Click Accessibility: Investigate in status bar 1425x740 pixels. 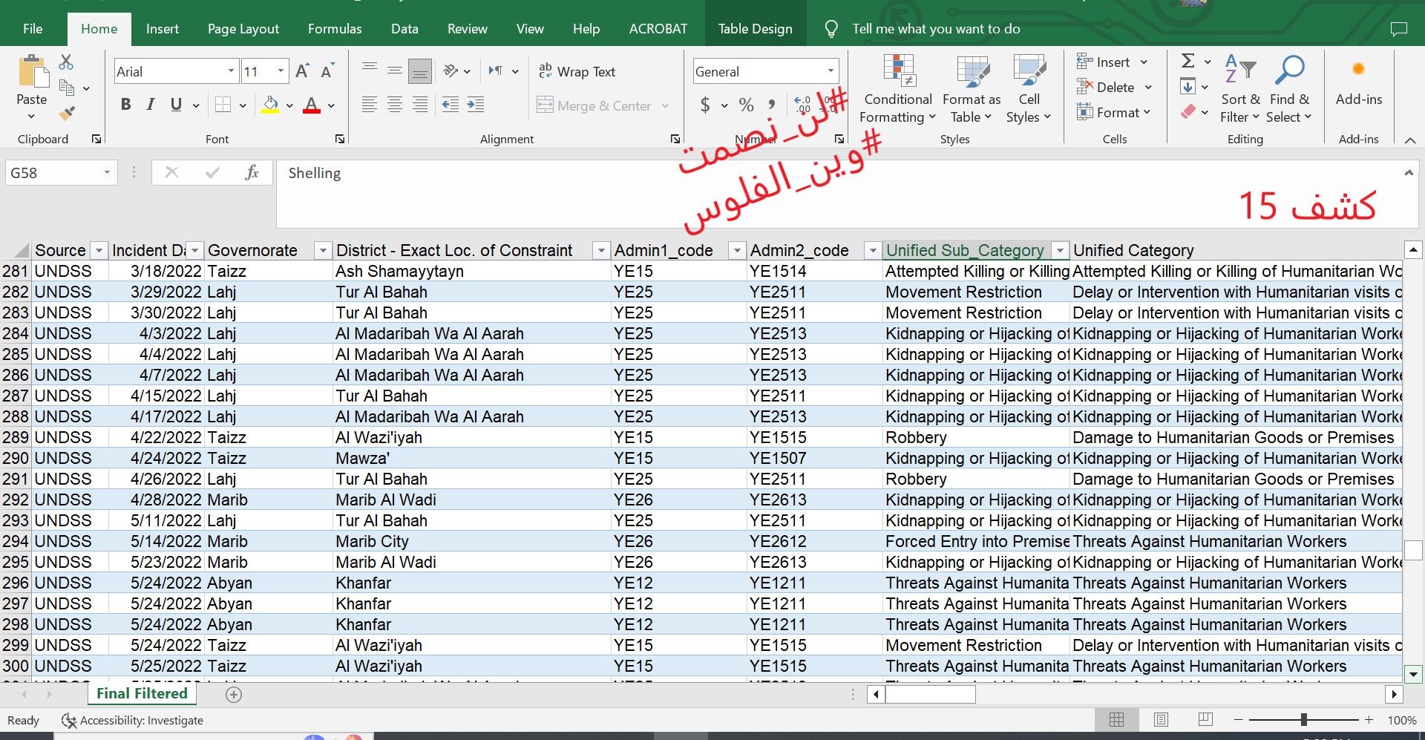[132, 720]
